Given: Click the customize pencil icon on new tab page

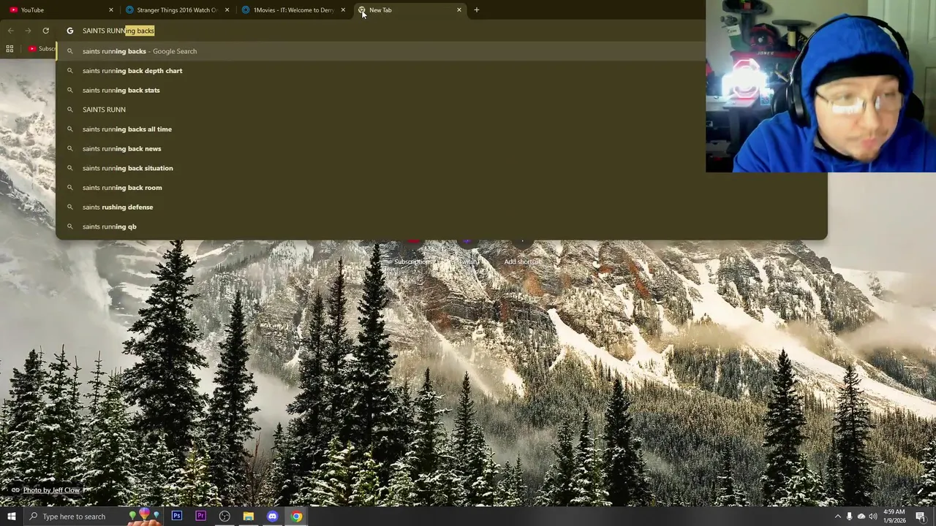Looking at the screenshot, I should (921, 490).
